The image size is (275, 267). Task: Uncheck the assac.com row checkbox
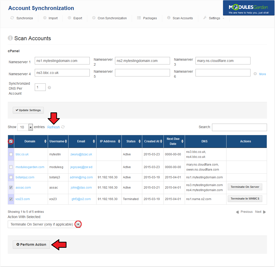(x=11, y=188)
